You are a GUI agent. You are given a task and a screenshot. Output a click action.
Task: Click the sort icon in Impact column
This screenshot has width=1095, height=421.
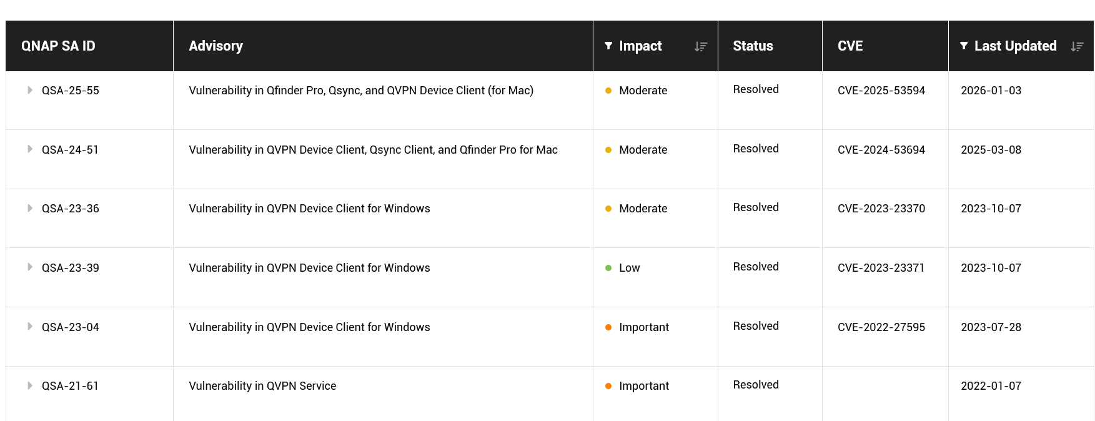(x=701, y=46)
